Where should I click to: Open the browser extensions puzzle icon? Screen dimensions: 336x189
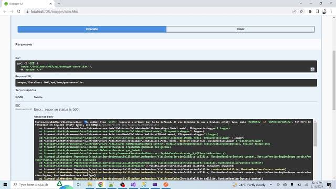click(310, 12)
